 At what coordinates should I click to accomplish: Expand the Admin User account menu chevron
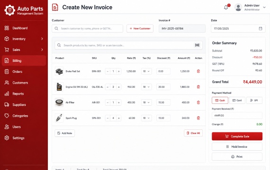click(264, 8)
